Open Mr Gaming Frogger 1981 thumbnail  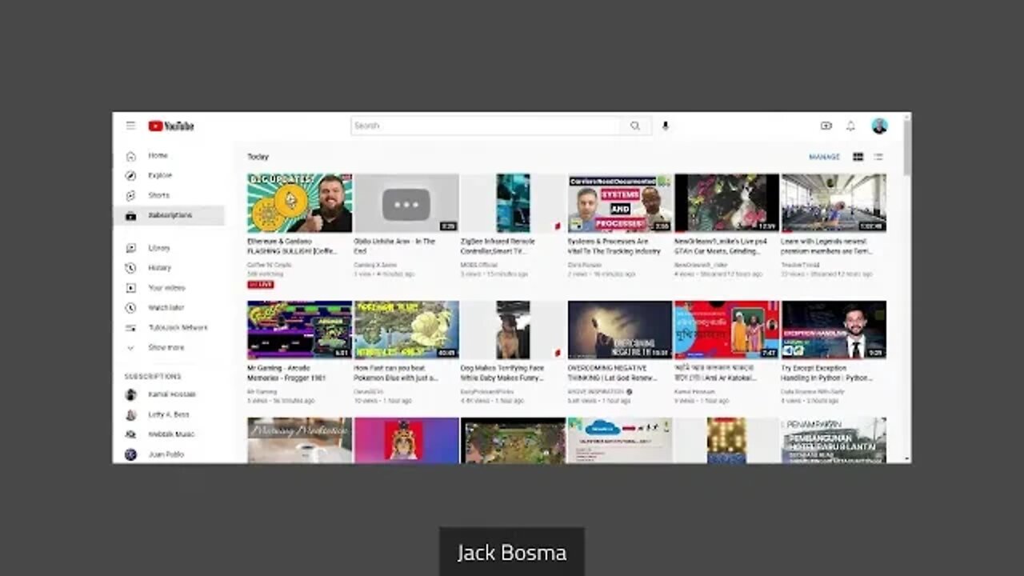tap(299, 330)
